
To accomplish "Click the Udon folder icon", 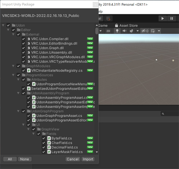I will click(x=14, y=25).
